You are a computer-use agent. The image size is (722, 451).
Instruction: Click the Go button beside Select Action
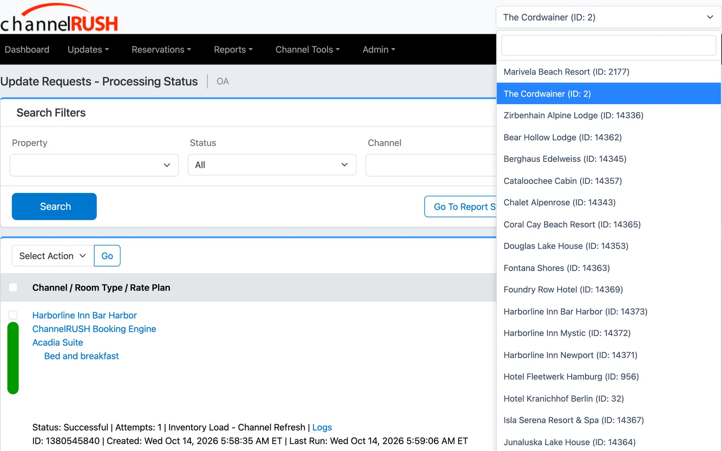[x=107, y=256]
